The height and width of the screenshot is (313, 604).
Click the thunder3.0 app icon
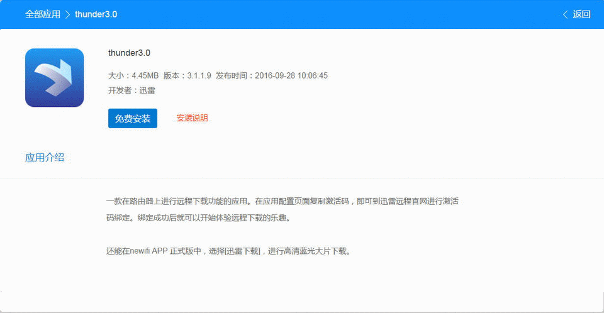pos(54,78)
